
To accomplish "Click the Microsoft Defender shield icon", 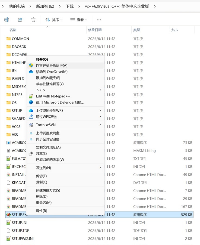I will [31, 102].
